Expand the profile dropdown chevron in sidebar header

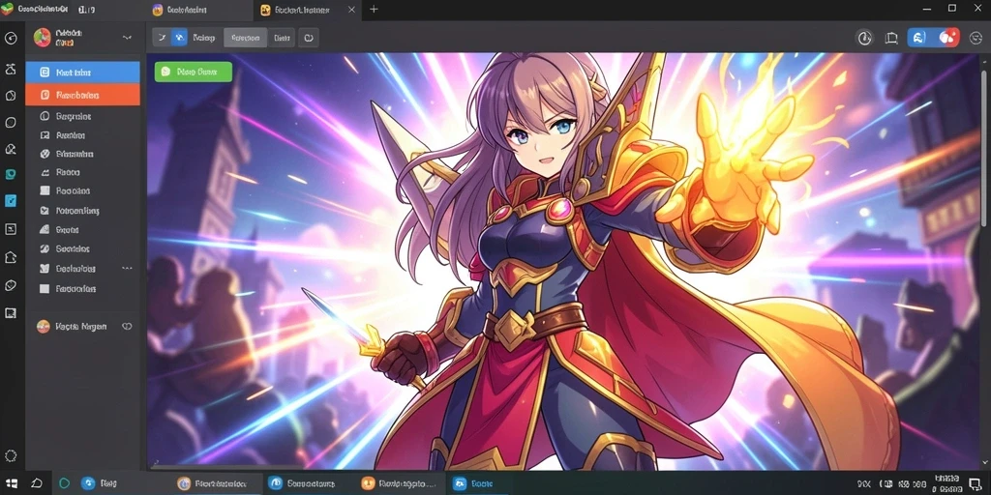pyautogui.click(x=127, y=38)
